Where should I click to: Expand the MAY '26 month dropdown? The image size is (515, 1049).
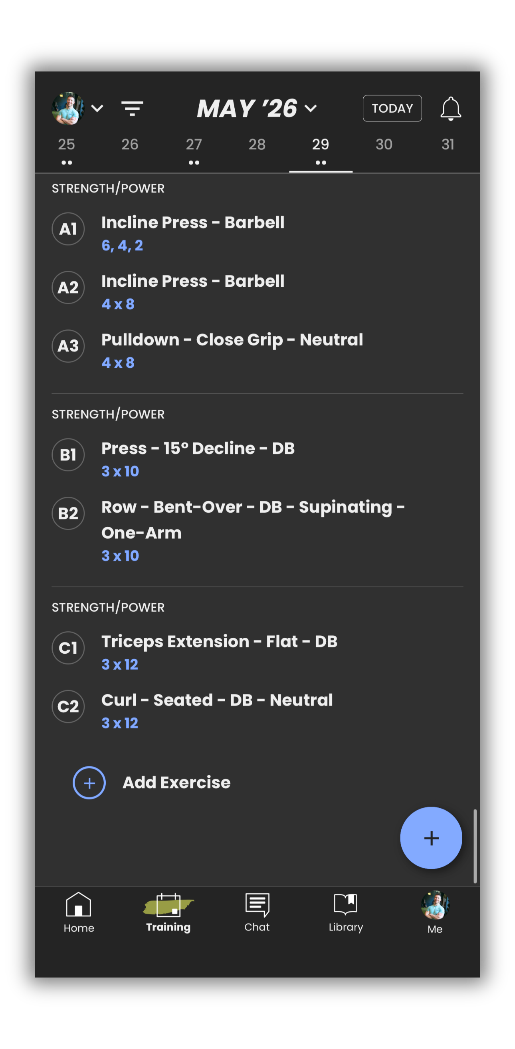click(257, 108)
